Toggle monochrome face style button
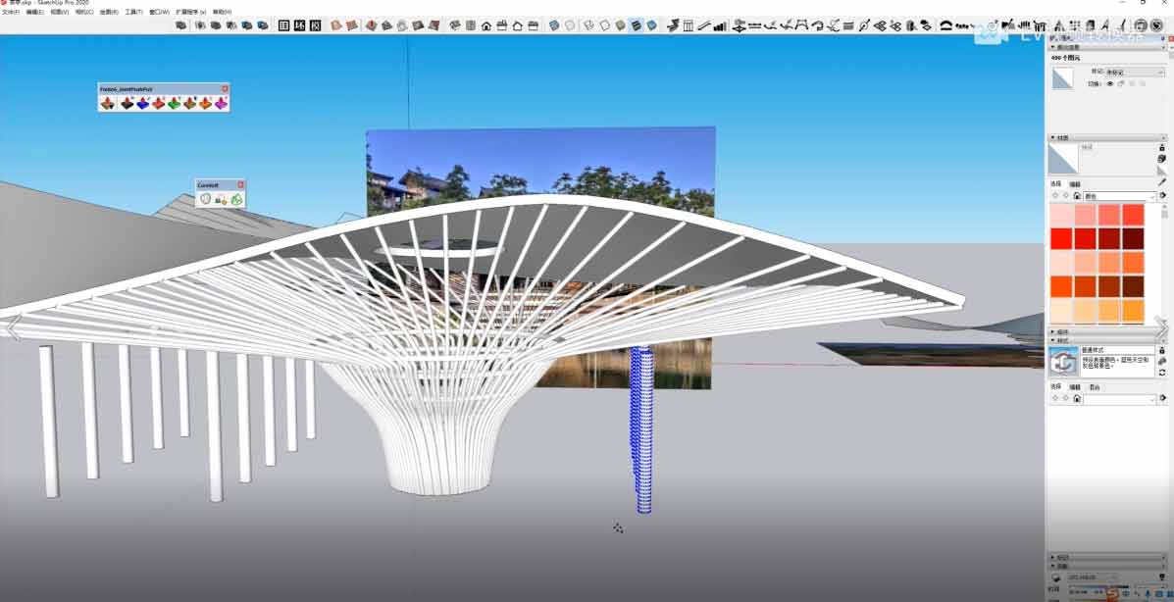1174x602 pixels. pyautogui.click(x=651, y=25)
